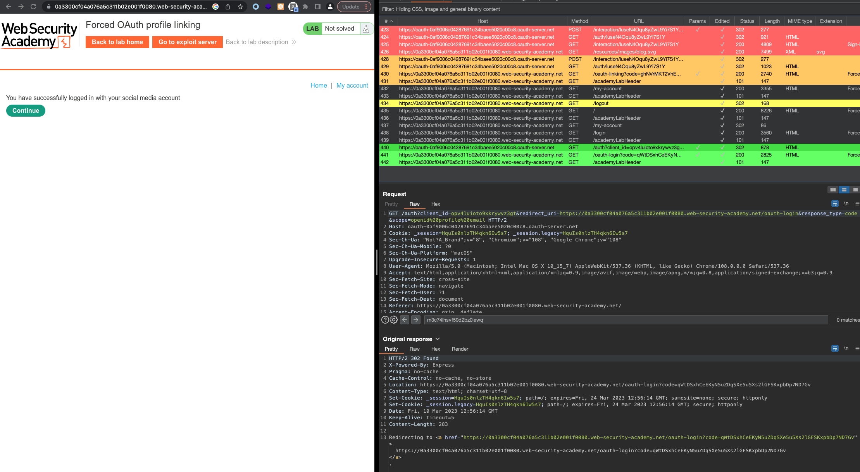Sort history by the # column arrow
Image resolution: width=860 pixels, height=472 pixels.
pos(391,21)
